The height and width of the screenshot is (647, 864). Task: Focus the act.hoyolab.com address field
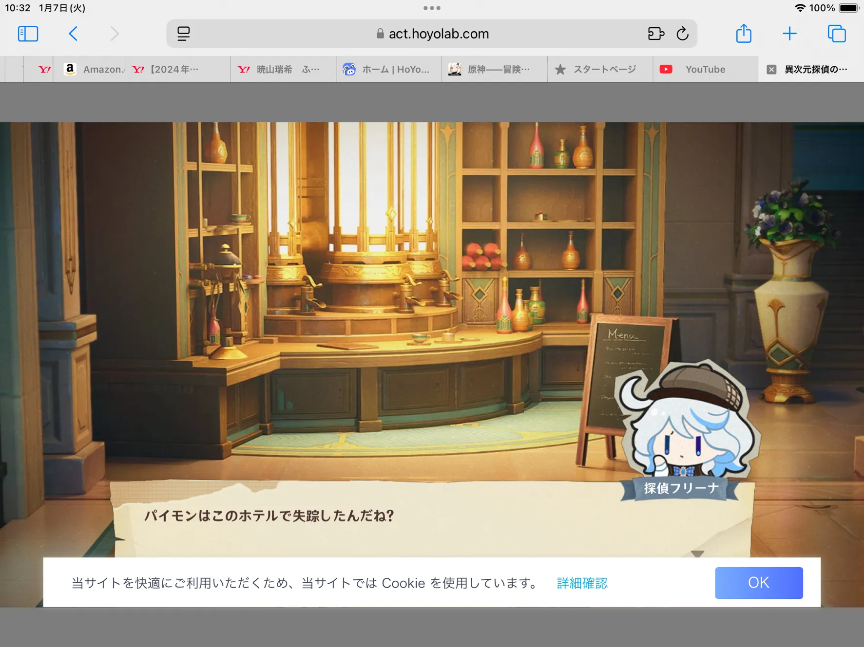(x=432, y=34)
